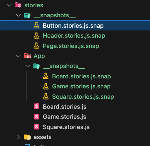Open the Game.stories.js file
Screen dimensions: 150x146
pyautogui.click(x=64, y=117)
